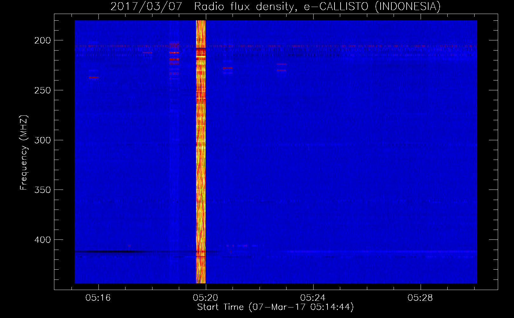Click the 05:24 time tick label
This screenshot has height=318, width=514.
coord(313,298)
